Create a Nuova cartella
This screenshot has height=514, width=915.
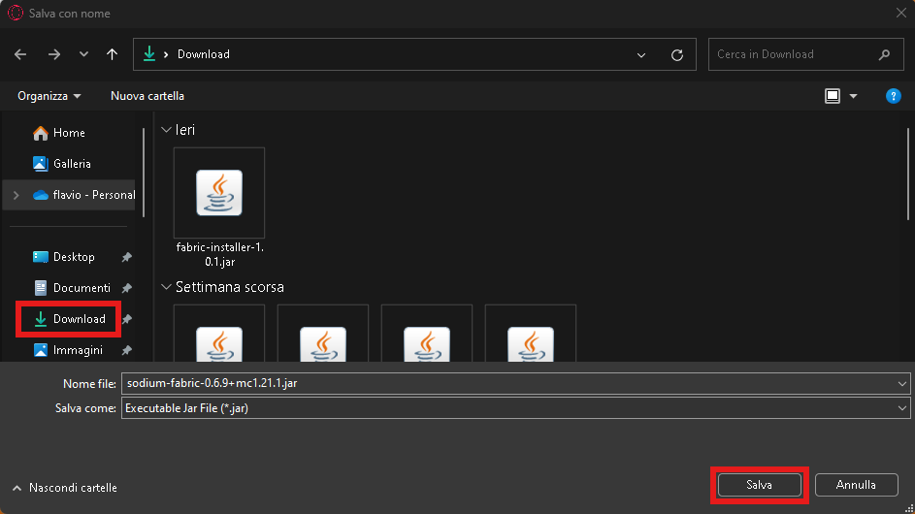tap(147, 96)
